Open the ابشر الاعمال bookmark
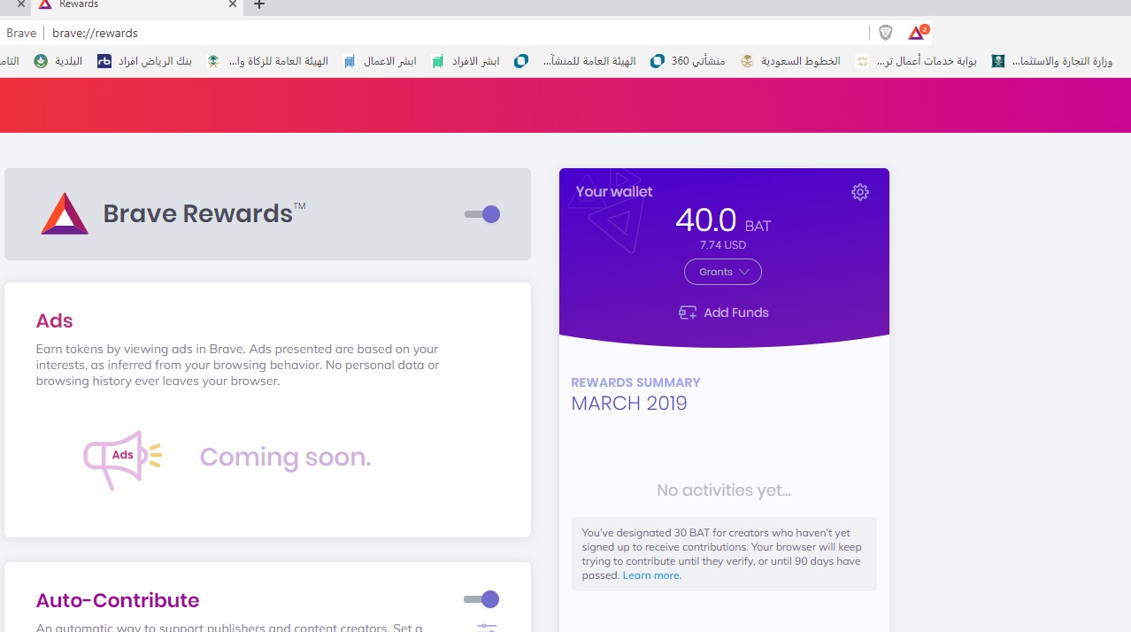Viewport: 1131px width, 632px height. click(x=380, y=61)
